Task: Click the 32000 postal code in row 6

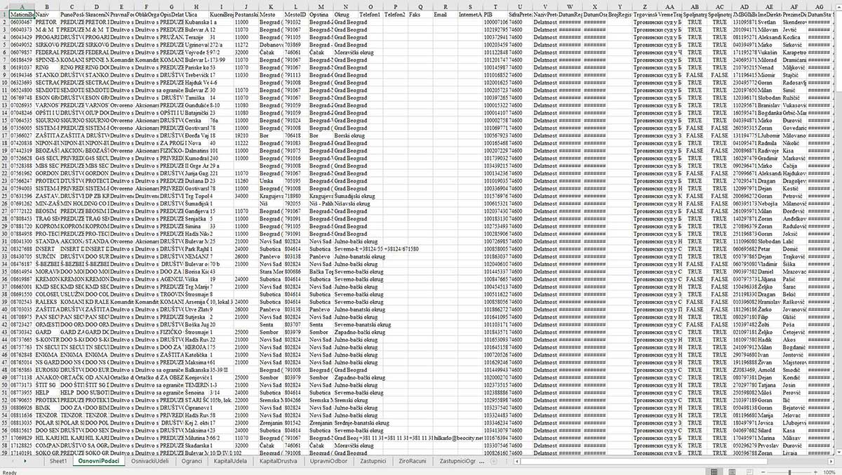Action: click(x=246, y=53)
